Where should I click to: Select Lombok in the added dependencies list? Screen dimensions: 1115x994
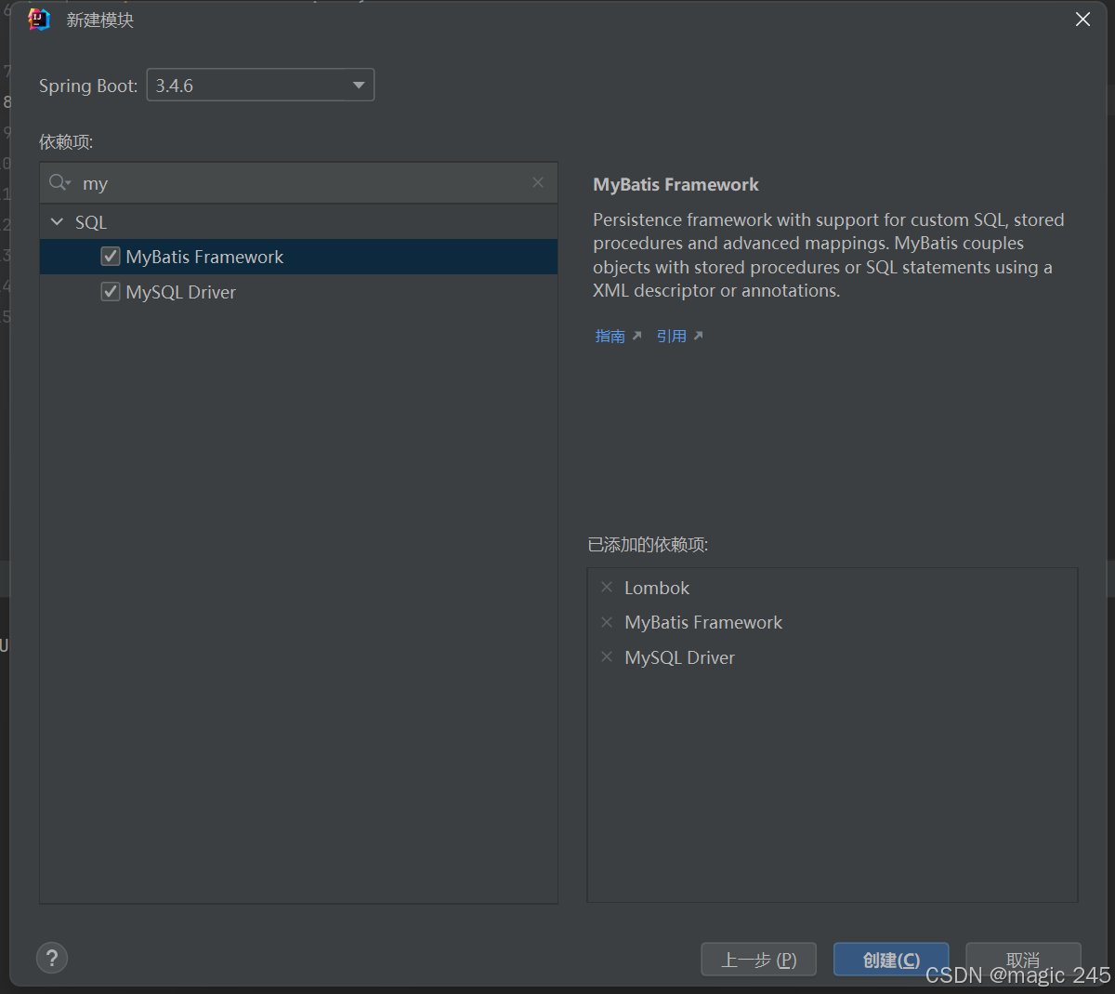point(657,588)
